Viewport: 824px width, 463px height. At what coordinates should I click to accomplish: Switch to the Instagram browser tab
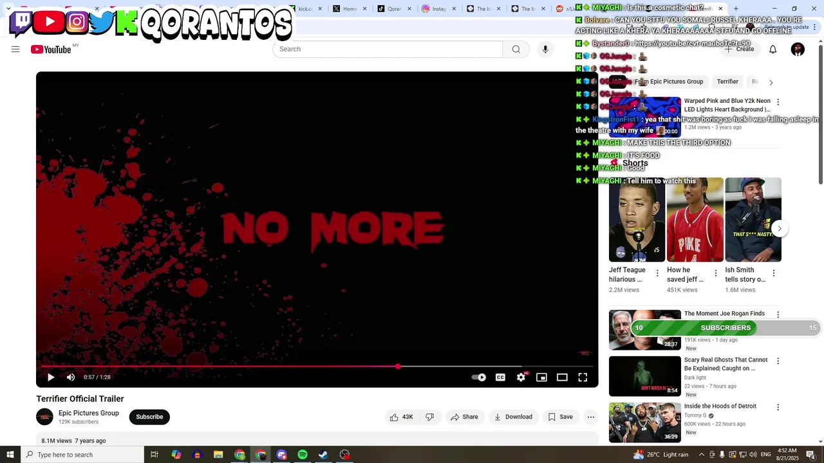(438, 9)
